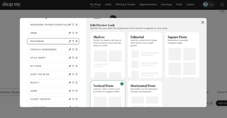Image resolution: width=227 pixels, height=118 pixels.
Task: Delete the Beauty section
Action: [x=73, y=82]
